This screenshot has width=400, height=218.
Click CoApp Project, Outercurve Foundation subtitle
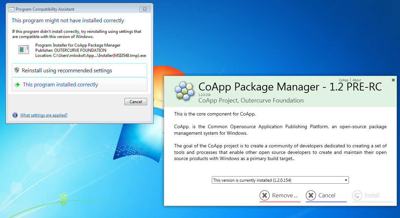click(251, 100)
